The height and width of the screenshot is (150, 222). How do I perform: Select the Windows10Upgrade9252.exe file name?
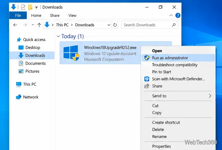click(110, 47)
